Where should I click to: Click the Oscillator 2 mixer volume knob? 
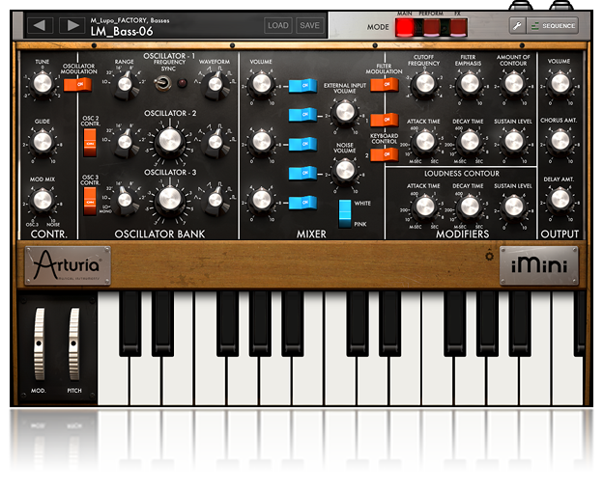[x=262, y=142]
